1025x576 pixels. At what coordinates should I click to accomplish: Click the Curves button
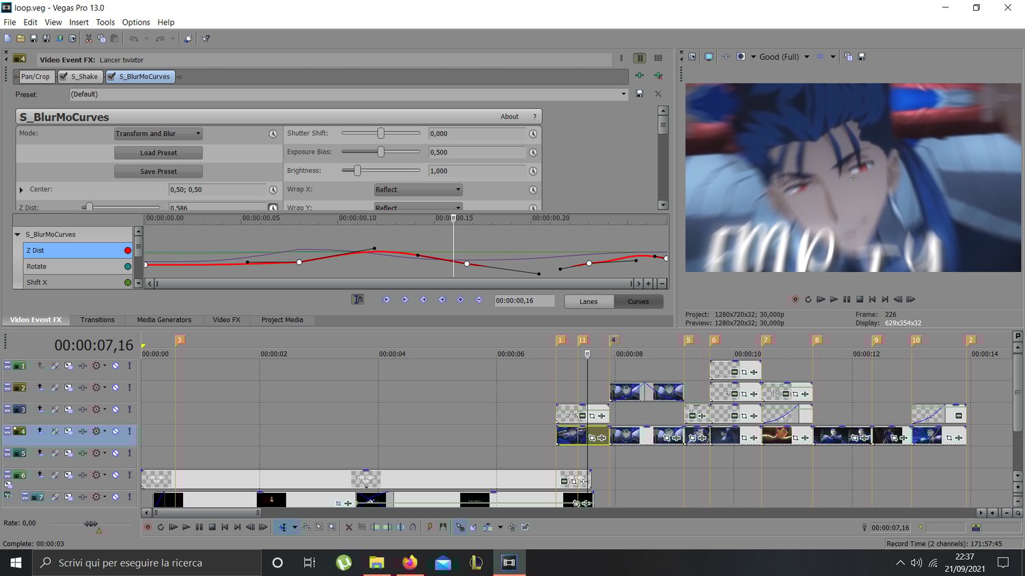pyautogui.click(x=638, y=301)
